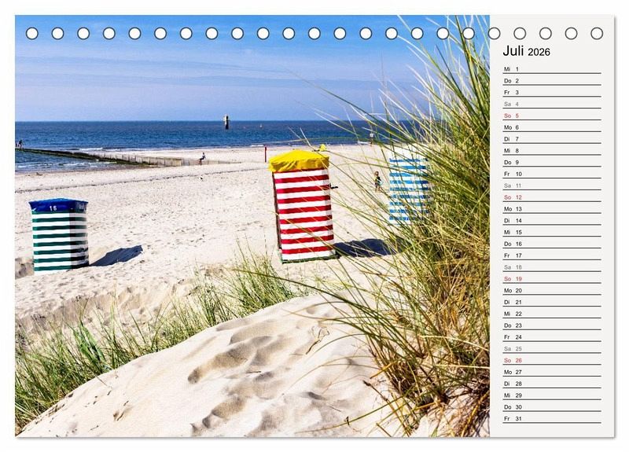Select the 'Do 2' calendar row

pyautogui.click(x=552, y=81)
